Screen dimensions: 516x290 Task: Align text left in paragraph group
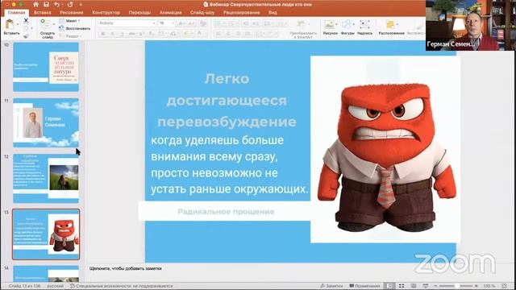[218, 34]
